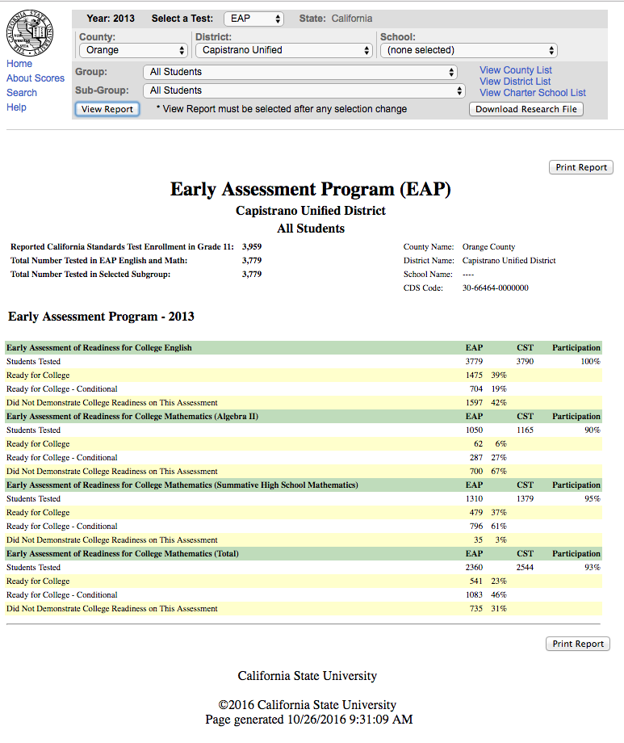
Task: Select the Page generated timestamp text
Action: [309, 720]
